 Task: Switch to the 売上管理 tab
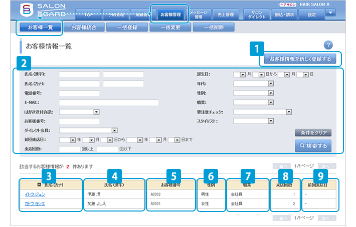[227, 14]
